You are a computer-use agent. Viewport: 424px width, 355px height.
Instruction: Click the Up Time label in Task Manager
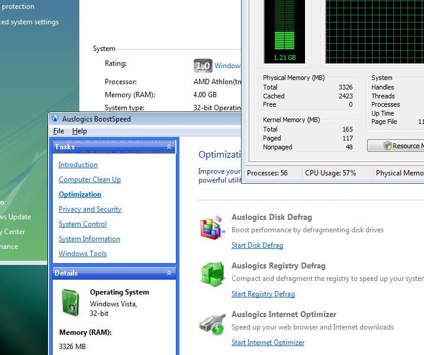[x=383, y=113]
